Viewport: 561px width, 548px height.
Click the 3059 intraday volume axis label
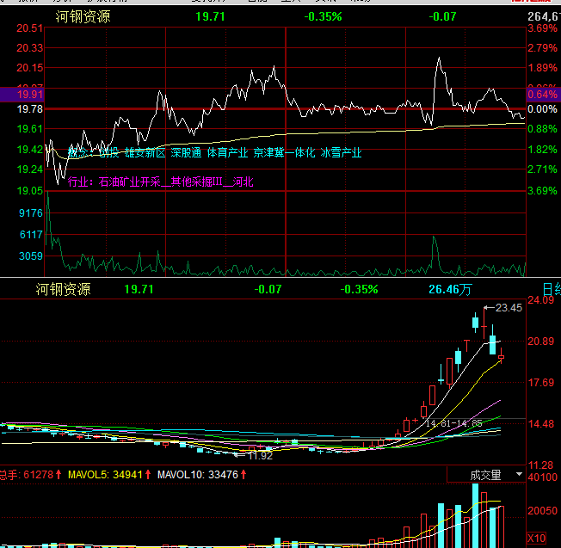[31, 256]
